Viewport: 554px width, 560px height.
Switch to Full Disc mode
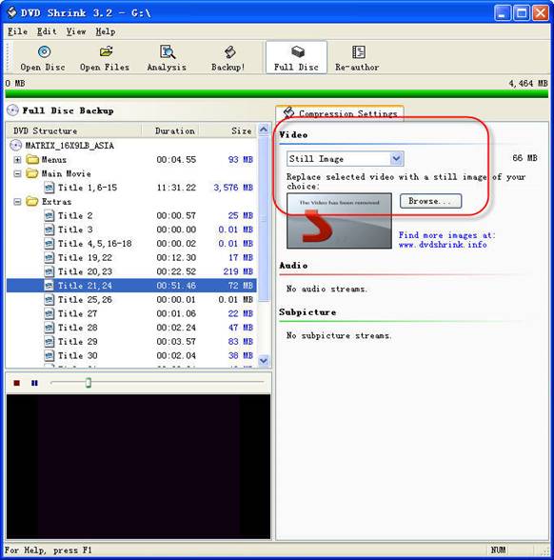(296, 57)
